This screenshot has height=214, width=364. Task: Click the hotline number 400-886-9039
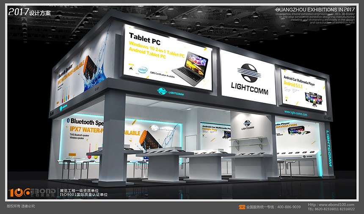point(289,207)
